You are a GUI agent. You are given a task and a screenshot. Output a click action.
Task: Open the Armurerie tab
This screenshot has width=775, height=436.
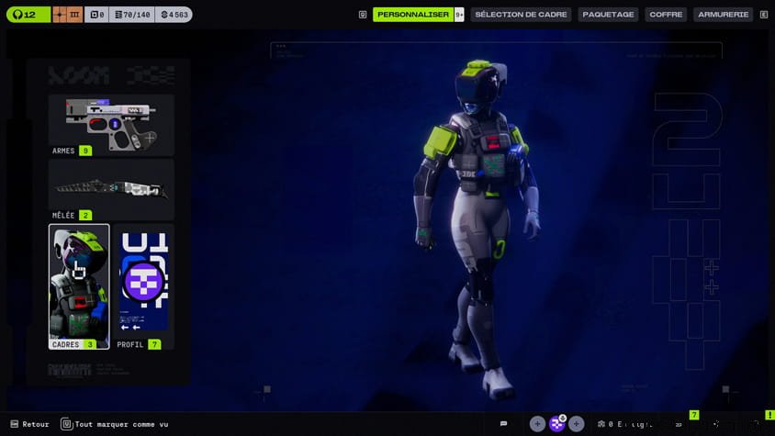723,15
